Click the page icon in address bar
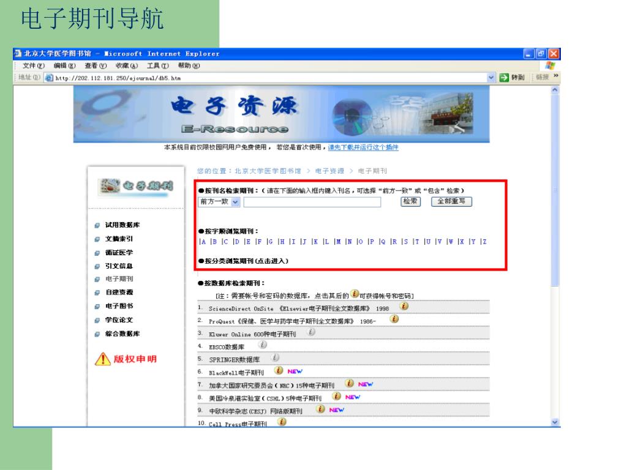 coord(49,78)
